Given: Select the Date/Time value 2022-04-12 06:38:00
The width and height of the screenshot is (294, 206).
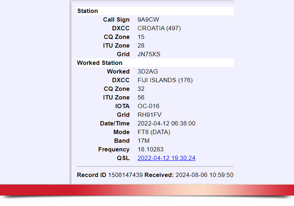Looking at the screenshot, I should (166, 124).
